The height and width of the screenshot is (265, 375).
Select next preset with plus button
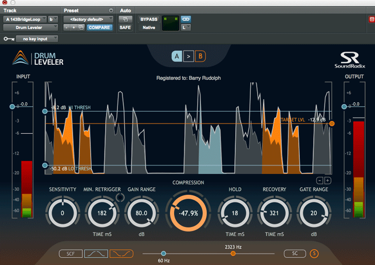tap(74, 27)
